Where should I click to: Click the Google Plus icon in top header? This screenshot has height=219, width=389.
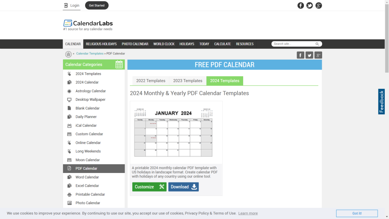pyautogui.click(x=319, y=5)
